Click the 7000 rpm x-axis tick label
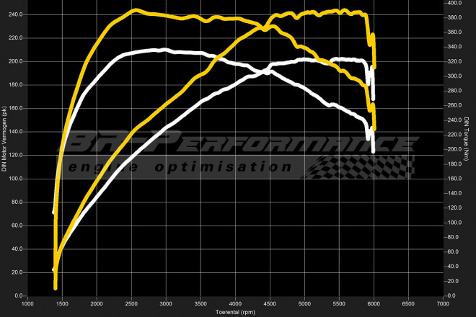476x317 pixels. (x=443, y=303)
